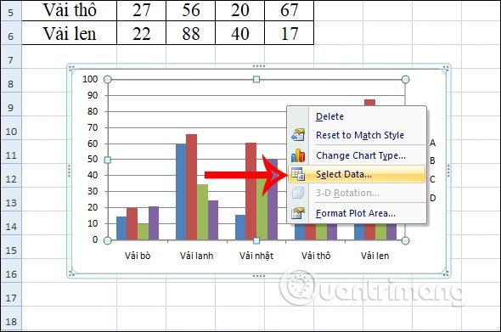Click the red bar of Vải bò
Viewport: 501px width, 332px height.
(x=132, y=223)
